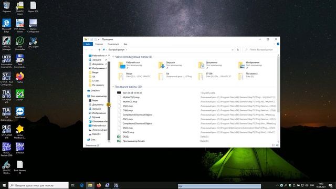
Task: Select the Microsoft Edge desktop shortcut
Action: (x=6, y=26)
